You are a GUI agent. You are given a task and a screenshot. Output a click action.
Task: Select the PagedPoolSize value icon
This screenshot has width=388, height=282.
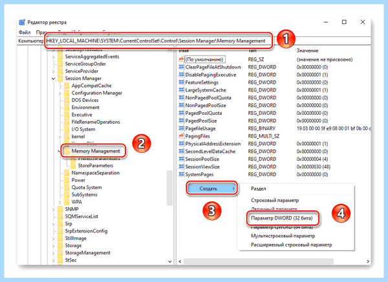click(x=181, y=121)
